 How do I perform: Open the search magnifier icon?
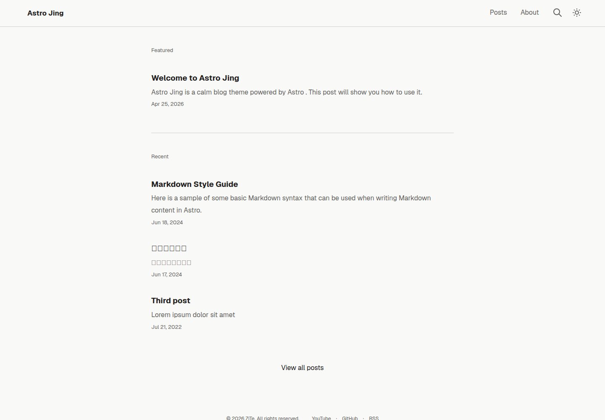point(557,13)
